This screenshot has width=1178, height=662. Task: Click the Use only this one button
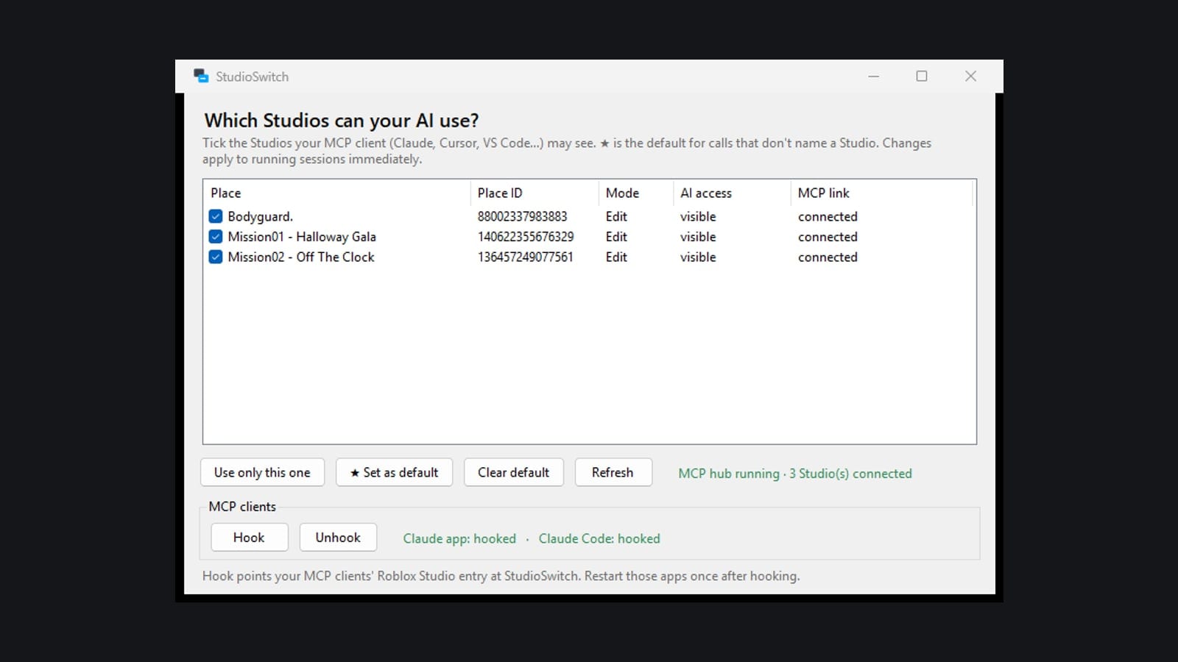coord(262,472)
